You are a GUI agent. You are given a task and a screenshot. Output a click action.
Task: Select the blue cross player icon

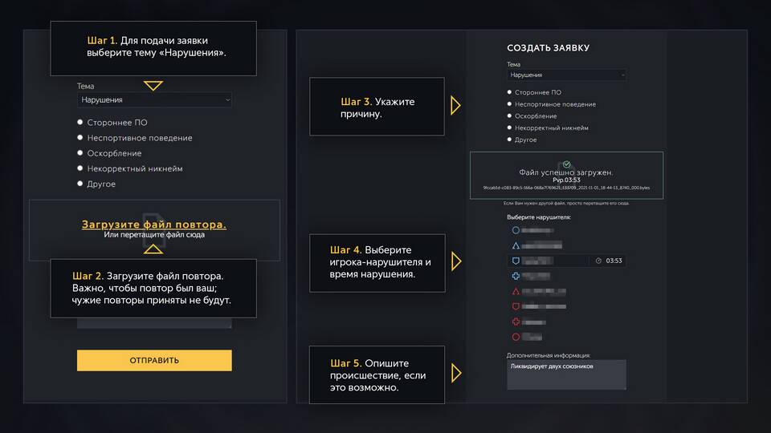click(516, 276)
